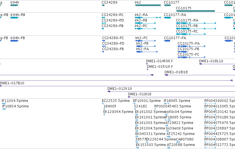
Task: Open EST IP10834.5prime
Action: coord(15,106)
